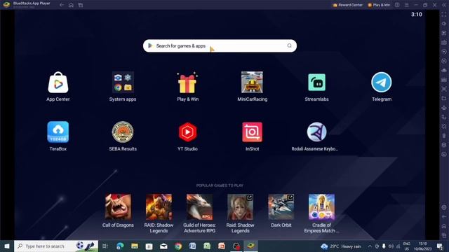Viewport: 449px width, 252px height.
Task: Click the home icon in BlueStacks title bar
Action: coord(71,5)
